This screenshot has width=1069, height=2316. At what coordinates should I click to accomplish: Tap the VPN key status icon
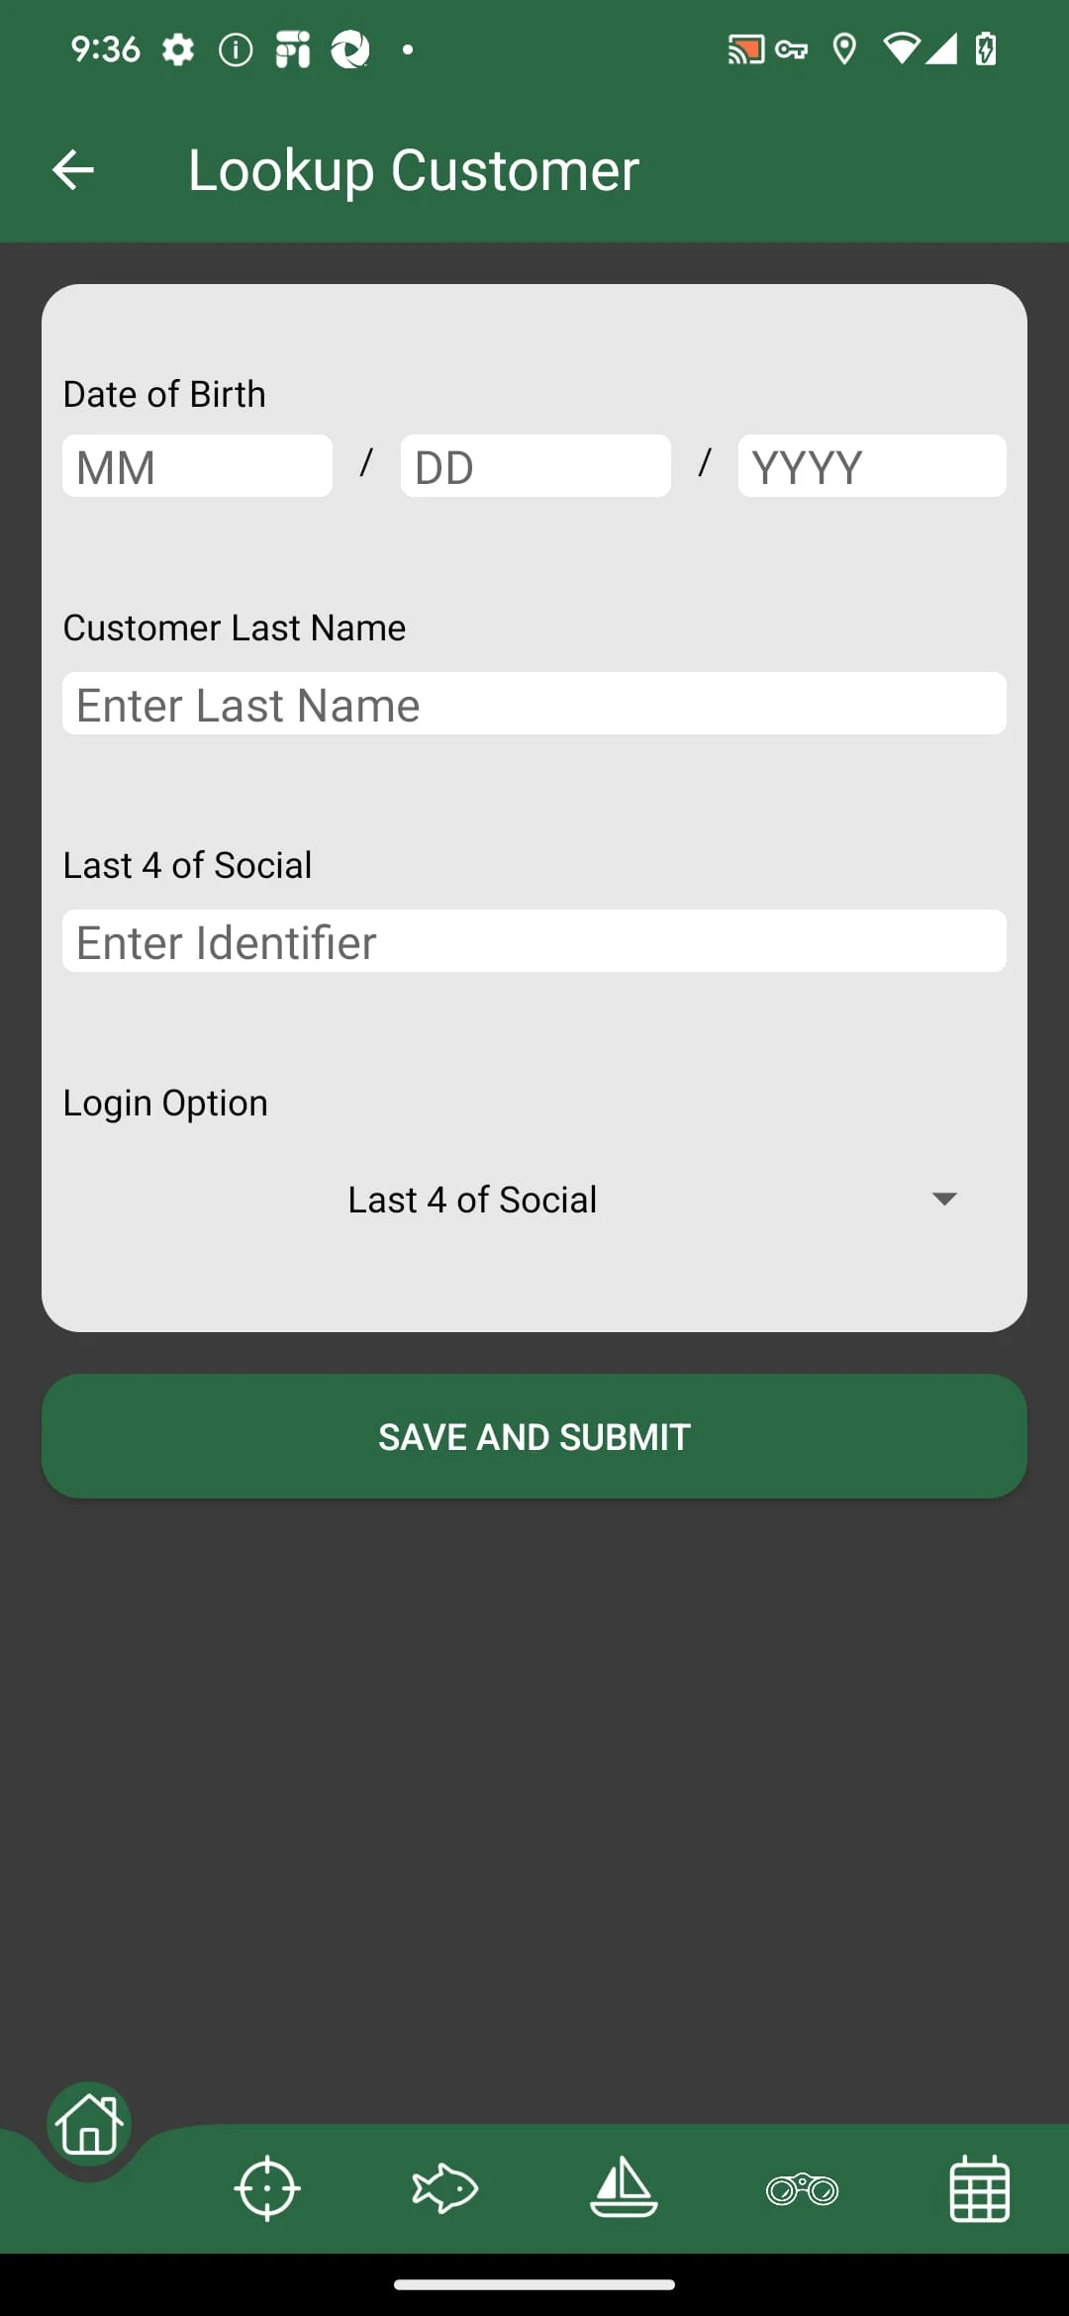click(792, 48)
